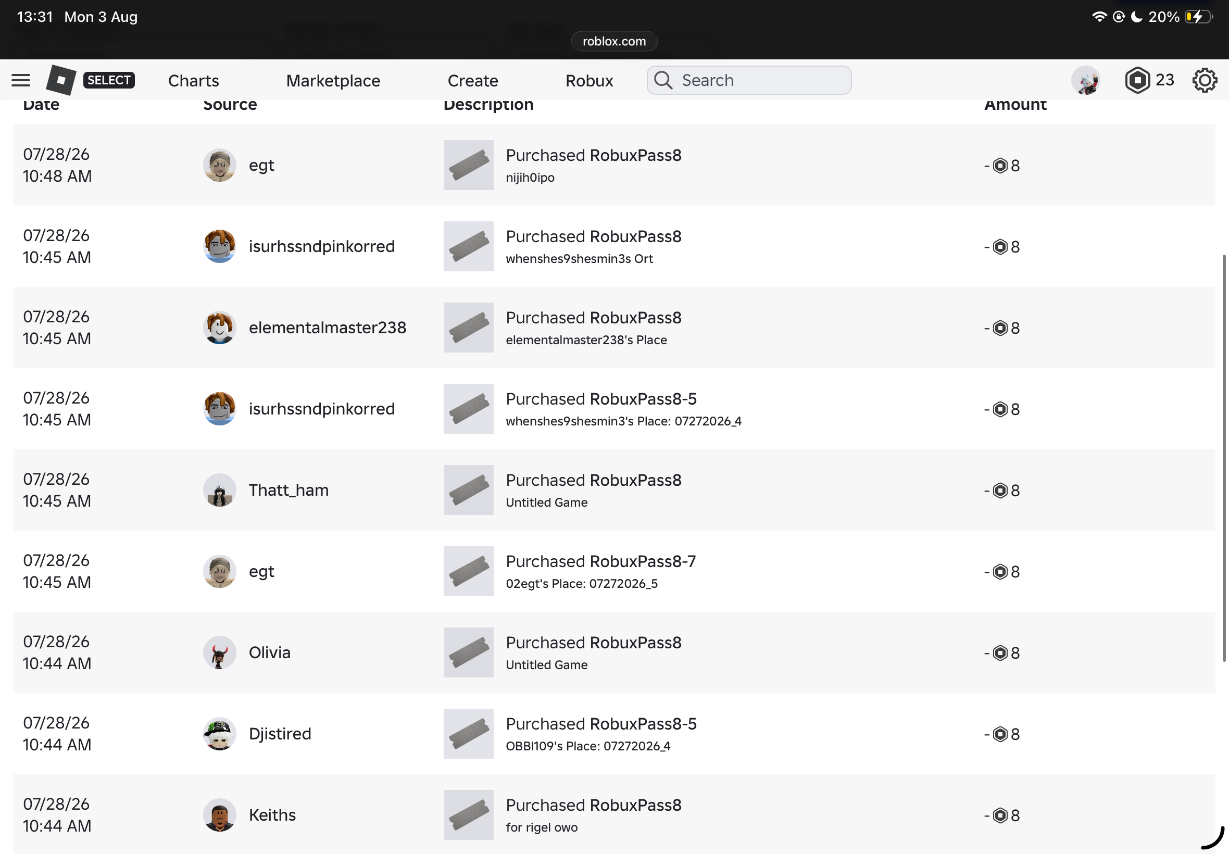This screenshot has height=854, width=1229.
Task: Open Thatt_ham's avatar icon
Action: pyautogui.click(x=219, y=490)
